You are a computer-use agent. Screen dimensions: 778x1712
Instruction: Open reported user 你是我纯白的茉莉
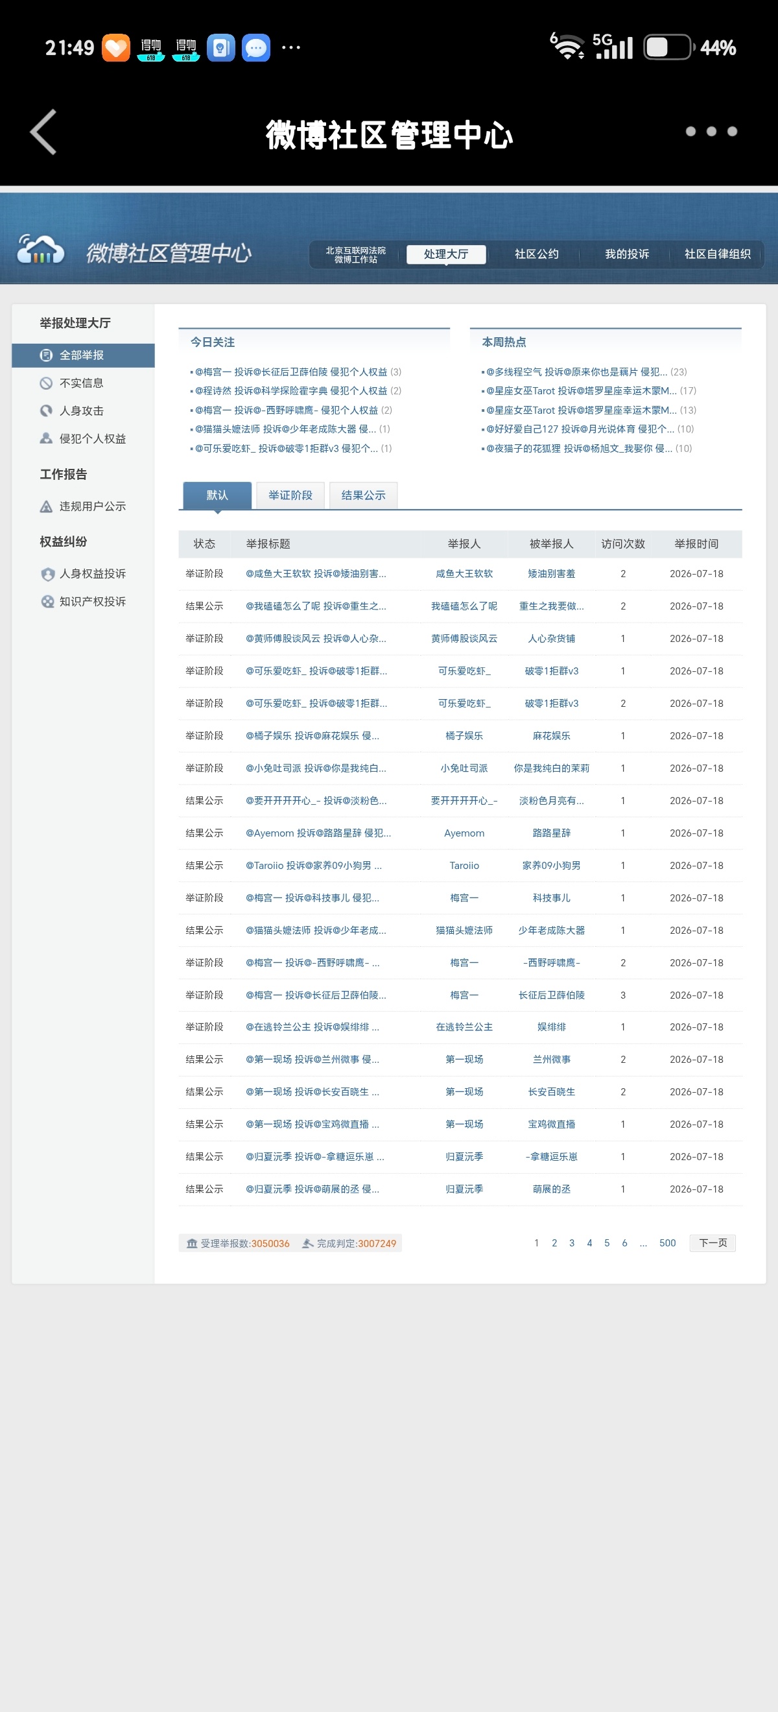point(552,769)
